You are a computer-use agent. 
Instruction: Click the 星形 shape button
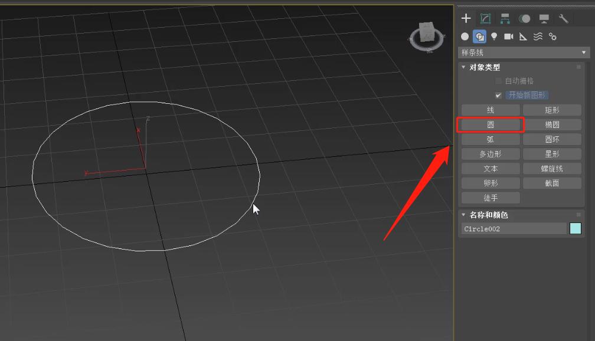pyautogui.click(x=552, y=154)
